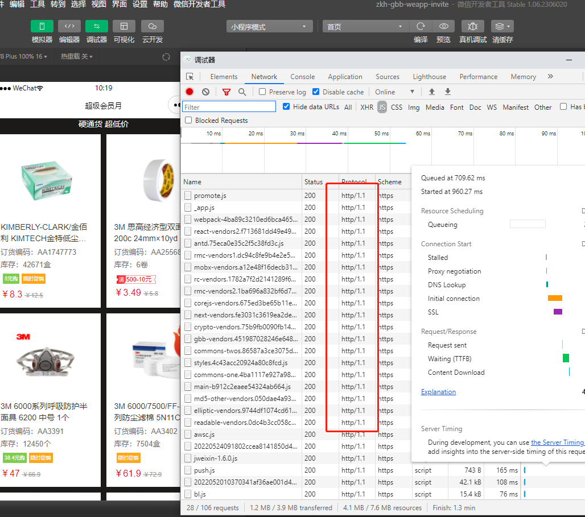Open the throttling Online dropdown

coord(395,92)
